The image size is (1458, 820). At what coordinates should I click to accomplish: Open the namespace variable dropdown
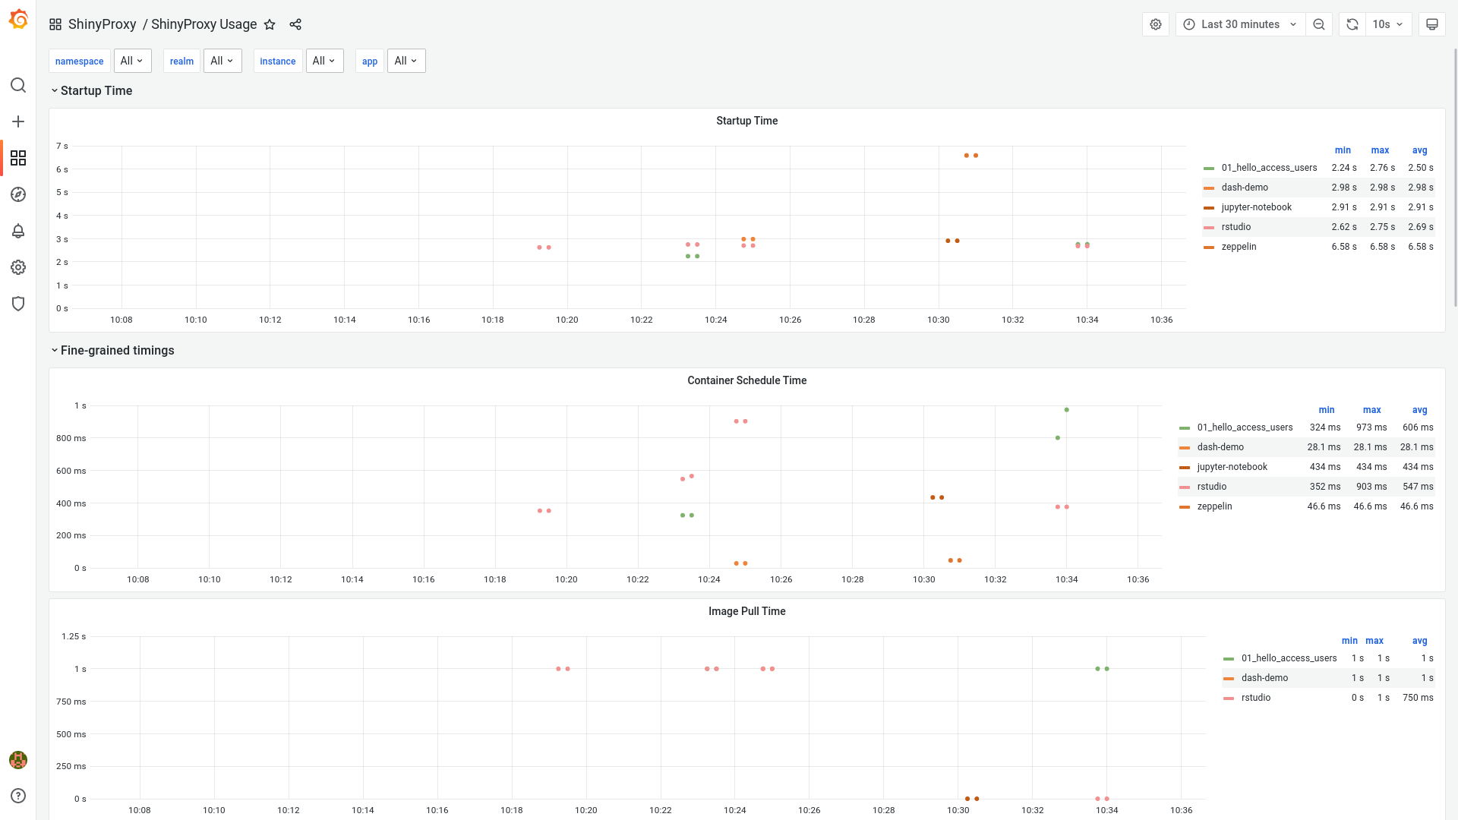click(132, 61)
